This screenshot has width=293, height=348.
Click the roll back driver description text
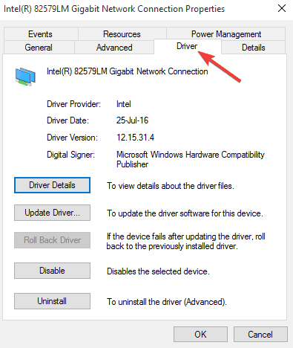point(185,242)
